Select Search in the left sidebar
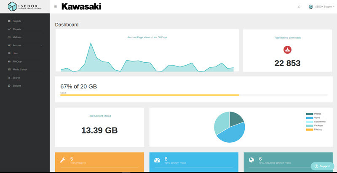Viewport: 337px width, 173px height. [16, 78]
